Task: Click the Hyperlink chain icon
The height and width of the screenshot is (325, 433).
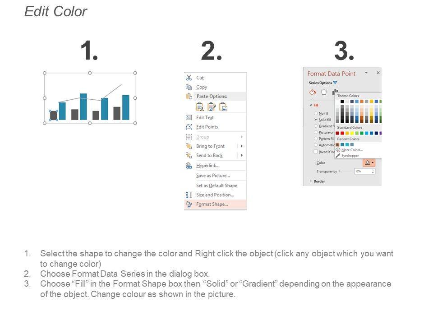Action: pos(189,166)
